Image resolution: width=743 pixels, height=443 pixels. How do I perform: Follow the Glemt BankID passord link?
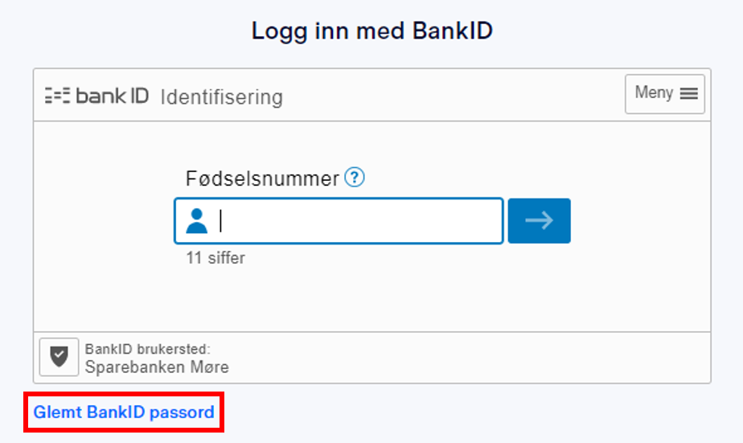pos(124,412)
